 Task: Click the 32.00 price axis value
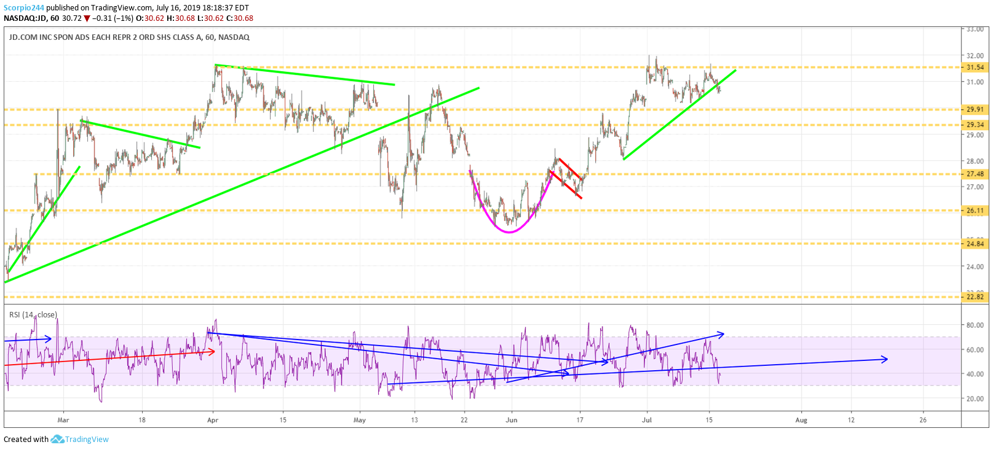pos(975,56)
